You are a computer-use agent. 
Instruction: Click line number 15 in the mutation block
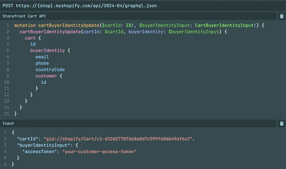[6, 114]
